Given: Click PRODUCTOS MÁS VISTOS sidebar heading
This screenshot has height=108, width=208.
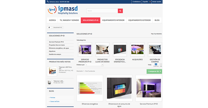Looking at the screenshot, I should click(60, 62).
